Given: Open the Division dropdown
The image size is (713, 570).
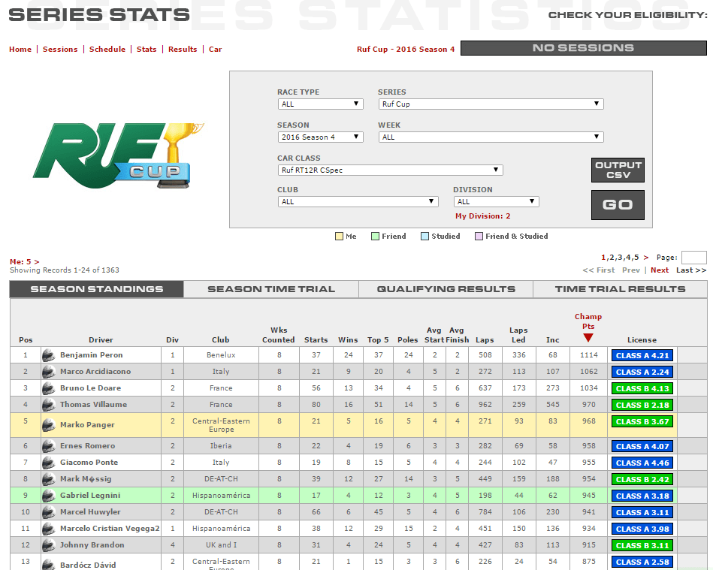Looking at the screenshot, I should point(496,202).
